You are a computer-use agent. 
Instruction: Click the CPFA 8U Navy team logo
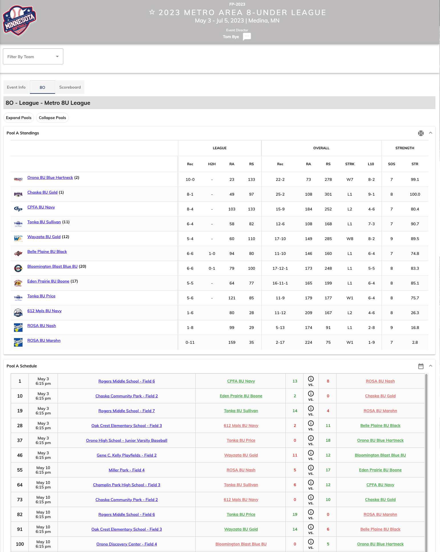click(18, 209)
